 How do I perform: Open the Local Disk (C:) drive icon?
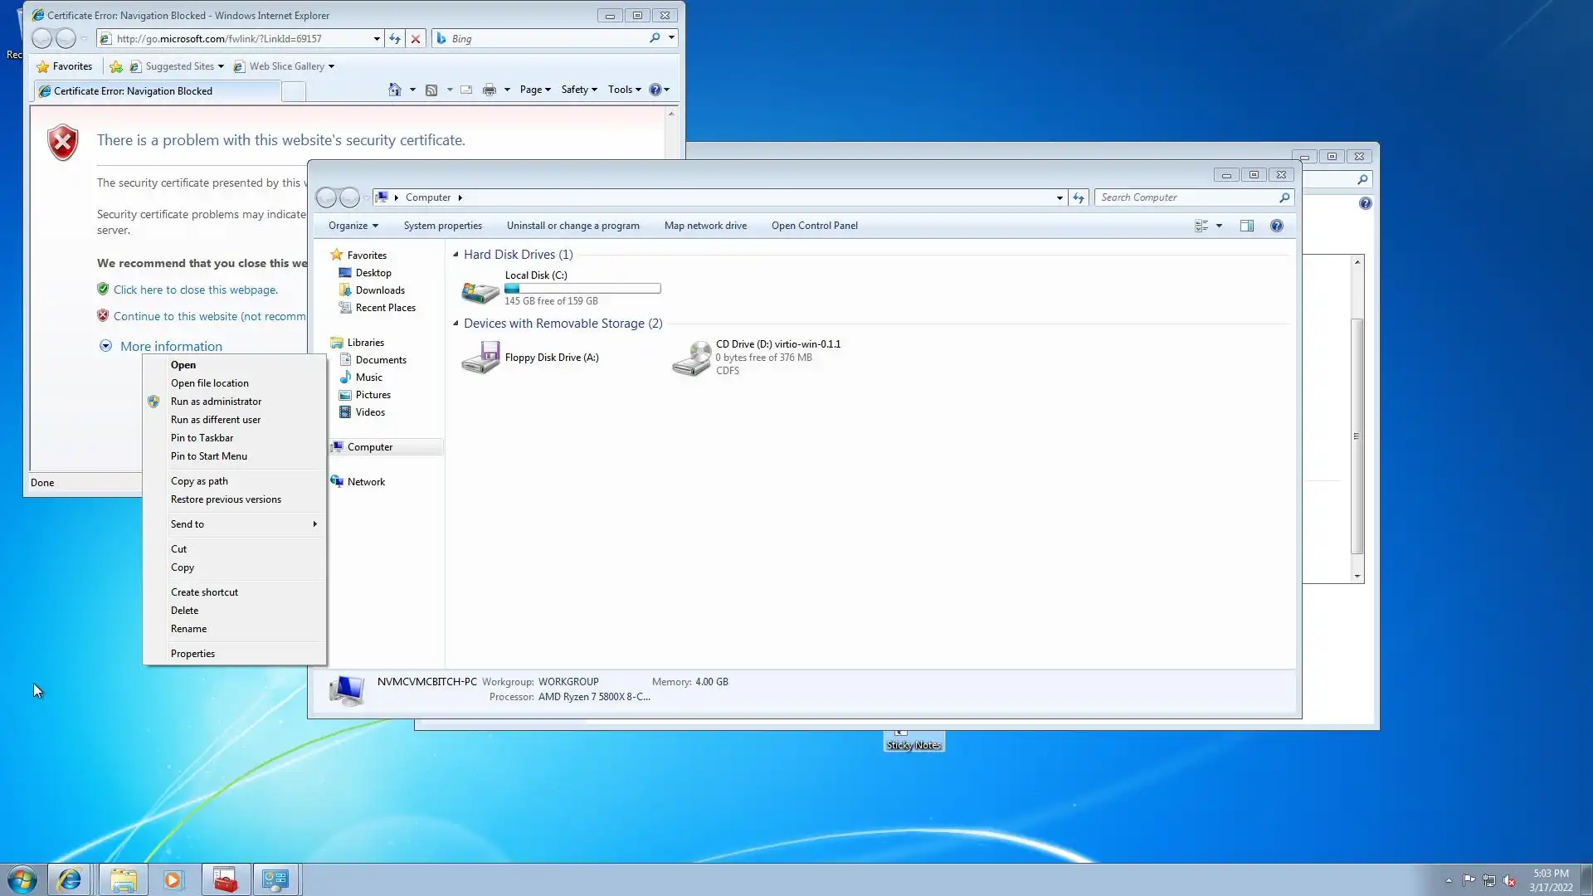point(480,290)
